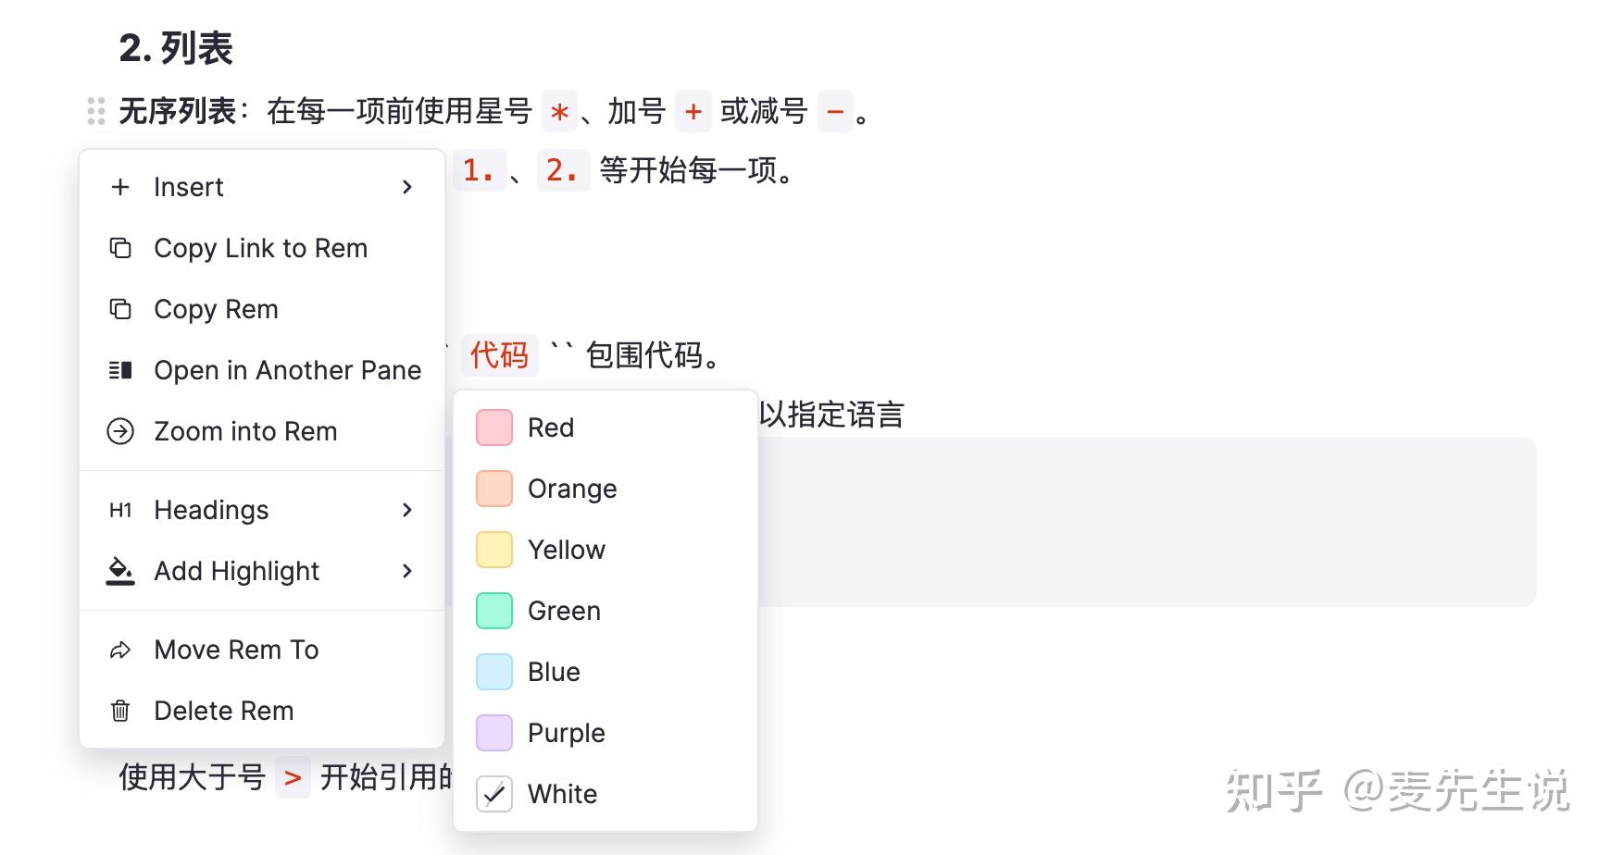Image resolution: width=1611 pixels, height=855 pixels.
Task: Open the Add Highlight submenu chevron
Action: coord(407,571)
